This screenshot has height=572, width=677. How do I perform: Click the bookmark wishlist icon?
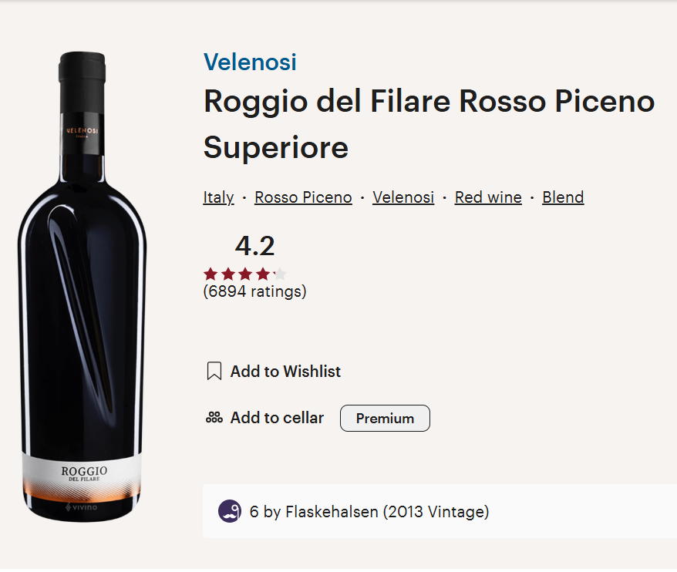coord(214,372)
